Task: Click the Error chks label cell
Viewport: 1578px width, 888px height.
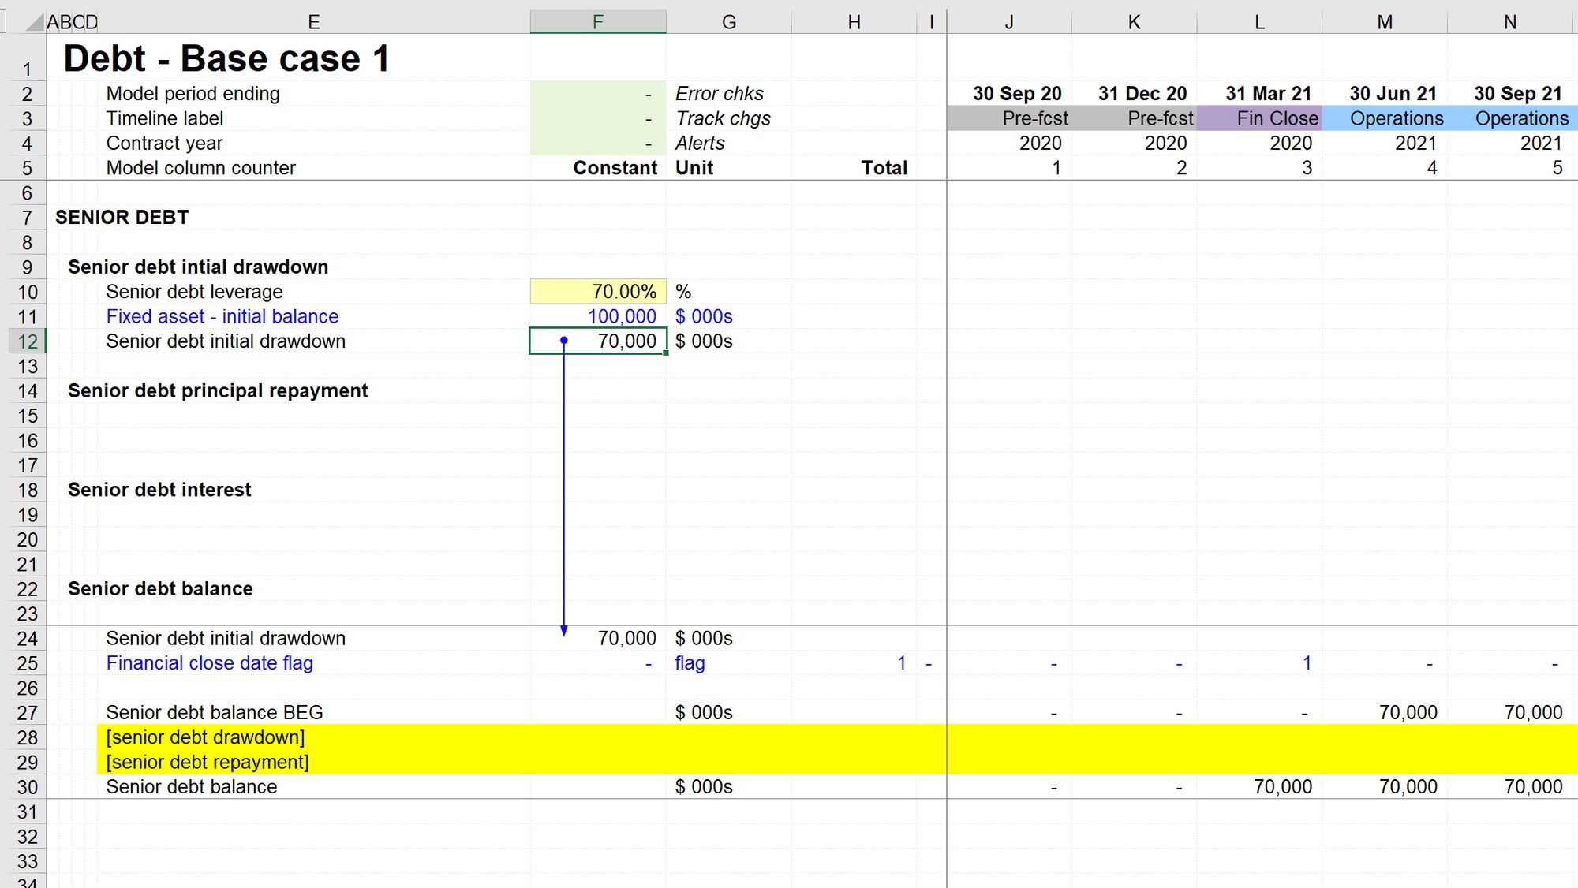Action: [719, 94]
